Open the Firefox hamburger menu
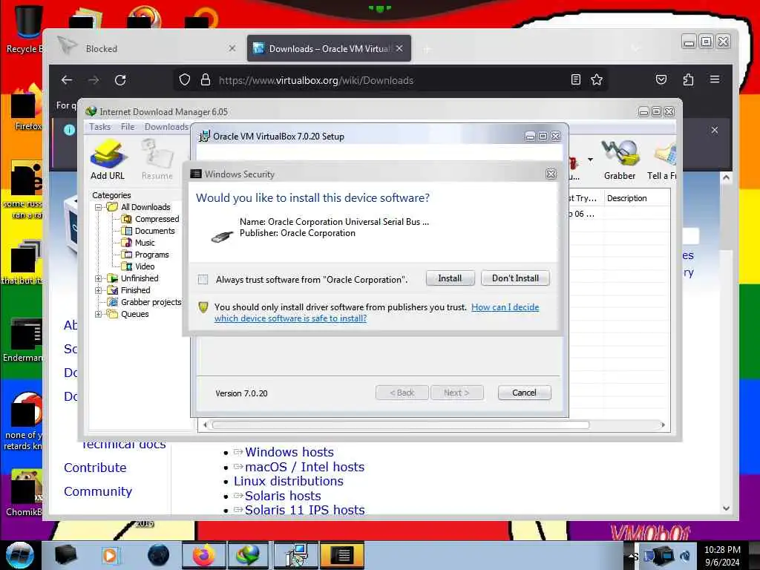The height and width of the screenshot is (570, 760). point(715,79)
